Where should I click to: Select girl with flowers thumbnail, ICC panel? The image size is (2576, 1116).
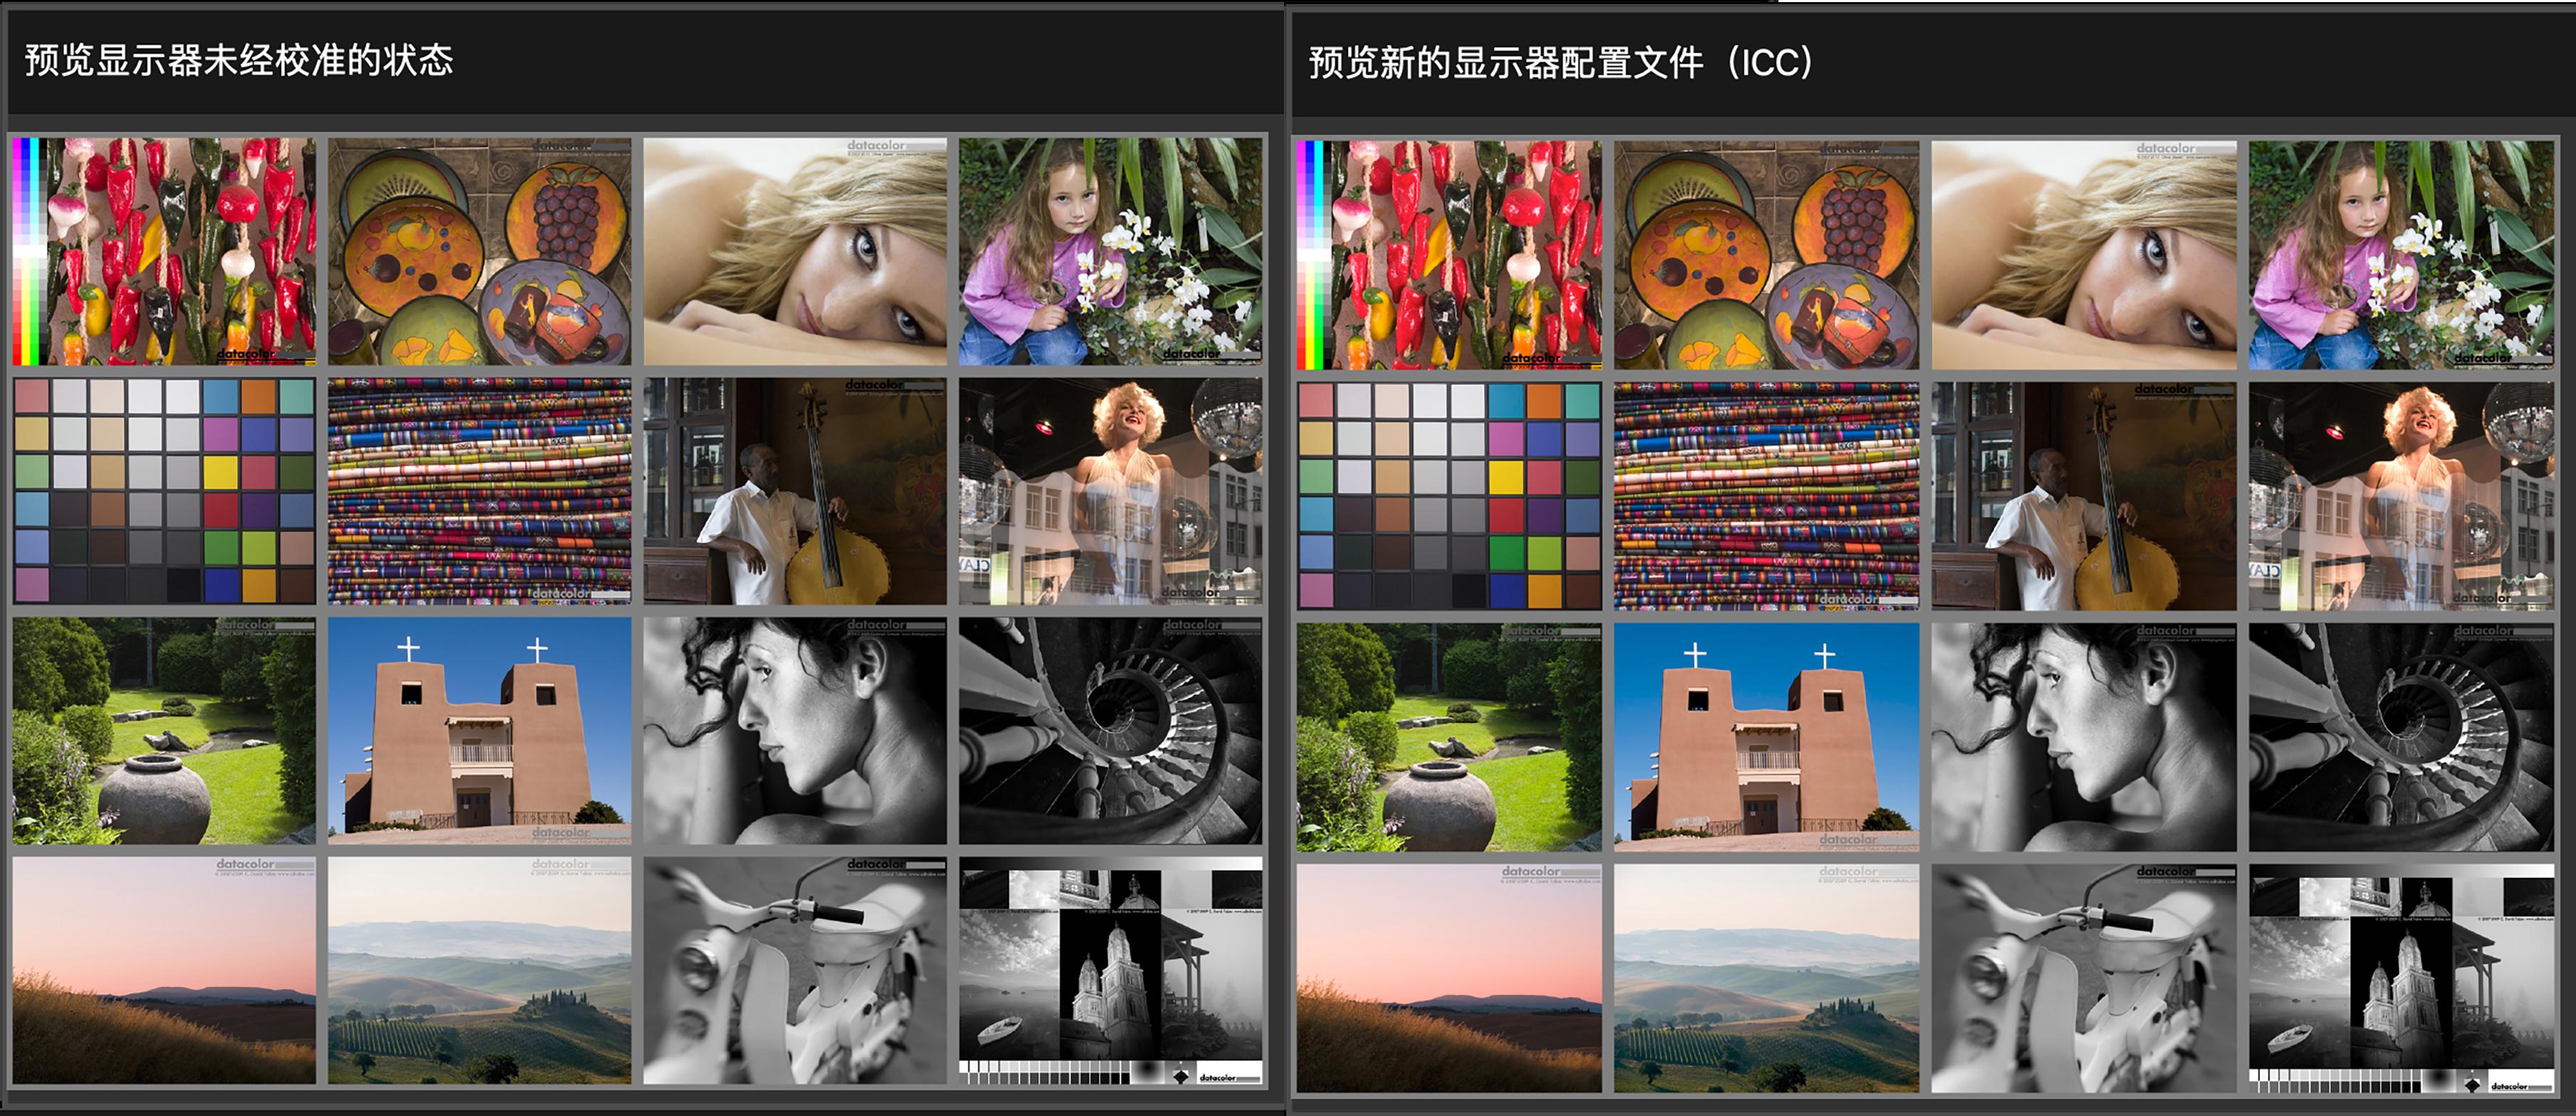tap(2401, 255)
